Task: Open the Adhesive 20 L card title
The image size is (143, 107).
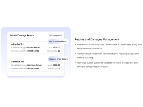Action: click(x=18, y=62)
